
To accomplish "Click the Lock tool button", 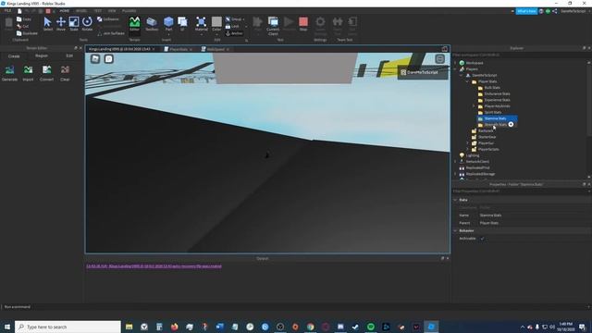I will 233,26.
